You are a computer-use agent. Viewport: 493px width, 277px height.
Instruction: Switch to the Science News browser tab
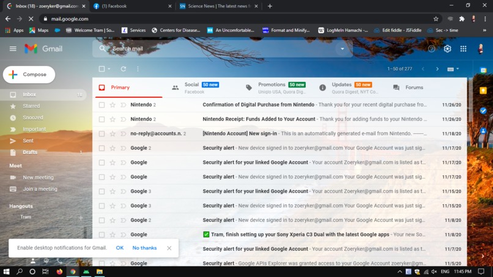coord(218,6)
